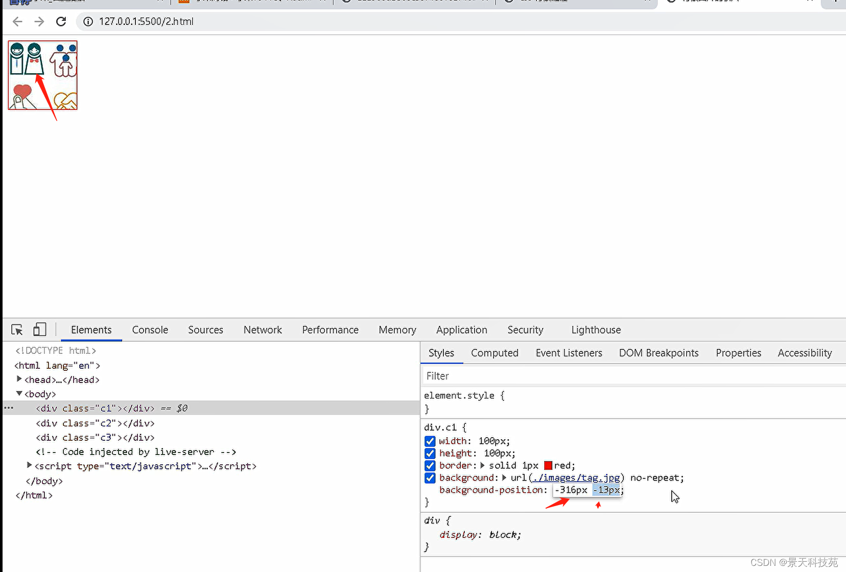Activate the inspect element picker icon

click(17, 330)
